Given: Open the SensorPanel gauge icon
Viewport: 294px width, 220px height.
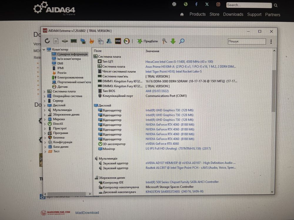Looking at the screenshot, I should tap(126, 41).
